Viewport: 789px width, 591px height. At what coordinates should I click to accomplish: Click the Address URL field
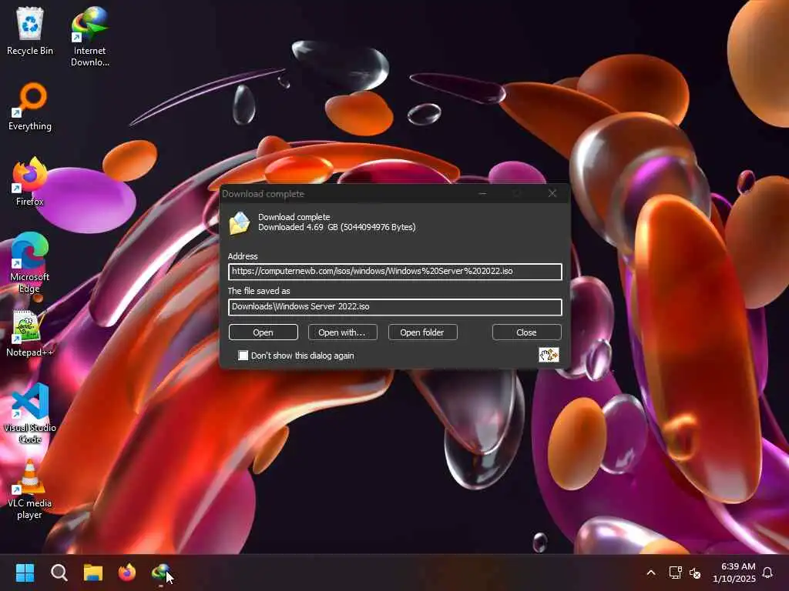pyautogui.click(x=395, y=272)
